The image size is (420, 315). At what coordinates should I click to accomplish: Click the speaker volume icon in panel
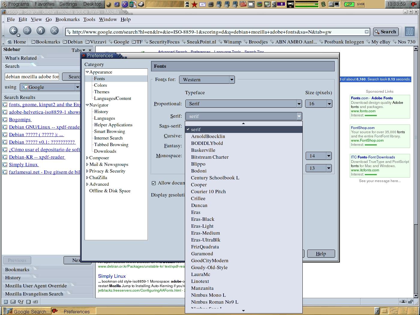pos(274,4)
